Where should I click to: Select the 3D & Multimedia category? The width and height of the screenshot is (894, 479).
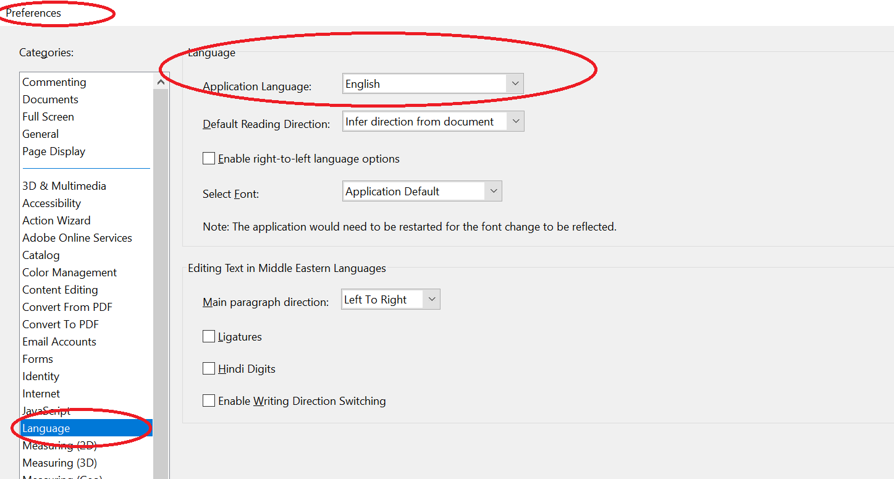(x=64, y=186)
